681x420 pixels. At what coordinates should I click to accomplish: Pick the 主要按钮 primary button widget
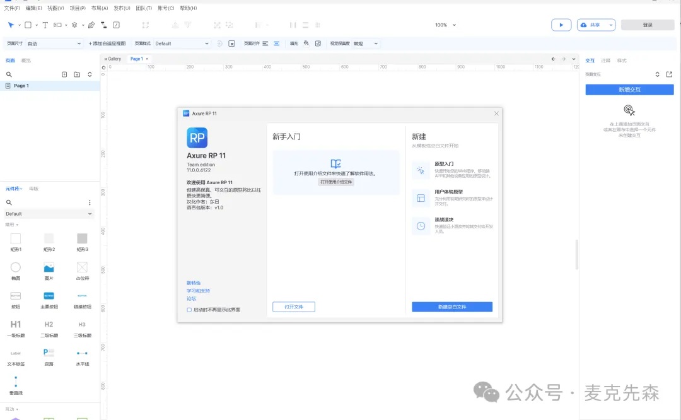click(49, 300)
